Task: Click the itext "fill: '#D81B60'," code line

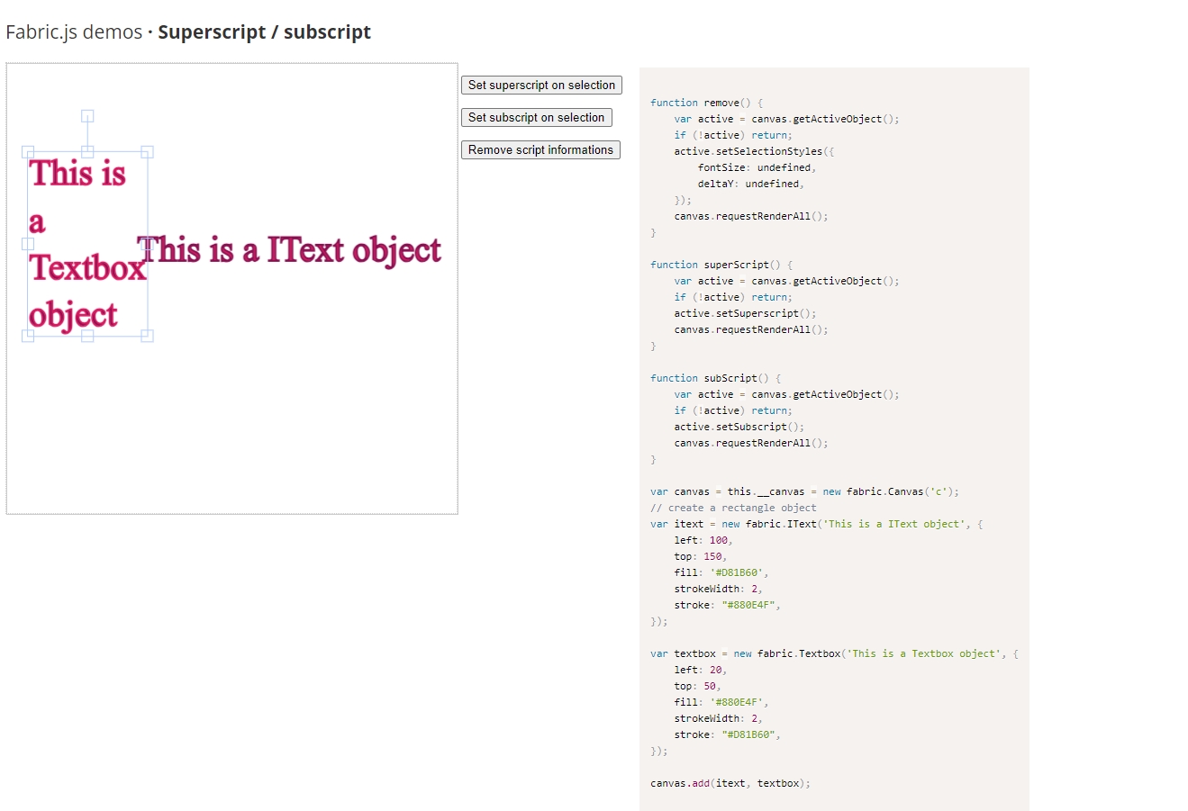Action: point(721,572)
